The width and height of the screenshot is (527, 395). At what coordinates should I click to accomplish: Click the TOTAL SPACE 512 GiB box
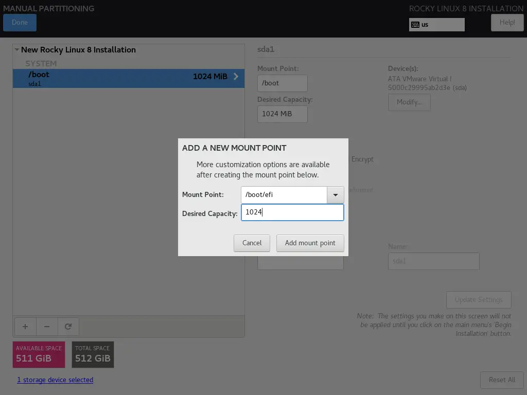click(x=93, y=354)
